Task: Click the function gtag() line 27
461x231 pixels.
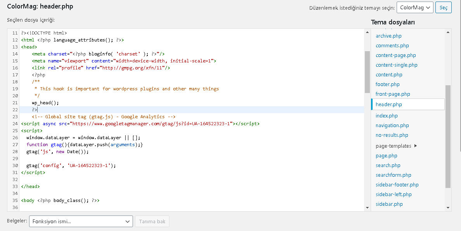Action: [85, 145]
